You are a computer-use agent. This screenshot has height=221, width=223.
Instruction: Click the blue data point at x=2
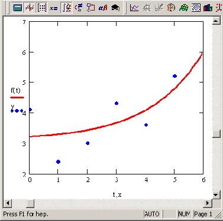coord(88,143)
